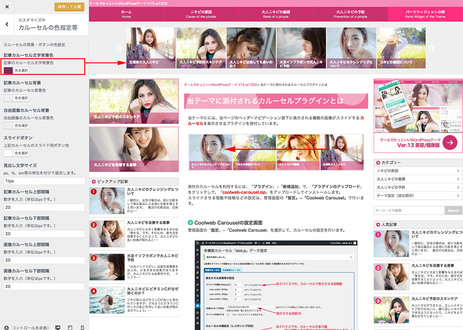
Task: Click the 画像カルーセル下部間隔 input field
Action: 44,287
